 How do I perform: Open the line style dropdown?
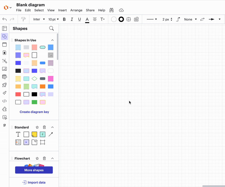[152, 19]
